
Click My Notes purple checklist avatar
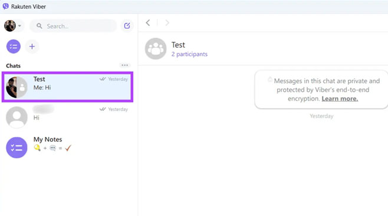[x=17, y=148]
